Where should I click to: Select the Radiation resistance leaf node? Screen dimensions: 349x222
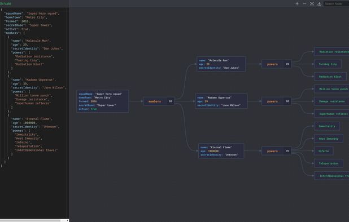click(x=331, y=52)
